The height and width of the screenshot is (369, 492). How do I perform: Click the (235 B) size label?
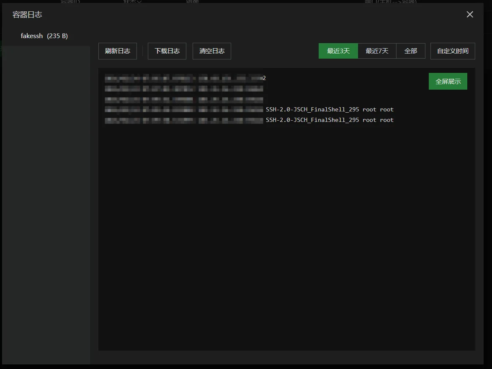pyautogui.click(x=57, y=36)
